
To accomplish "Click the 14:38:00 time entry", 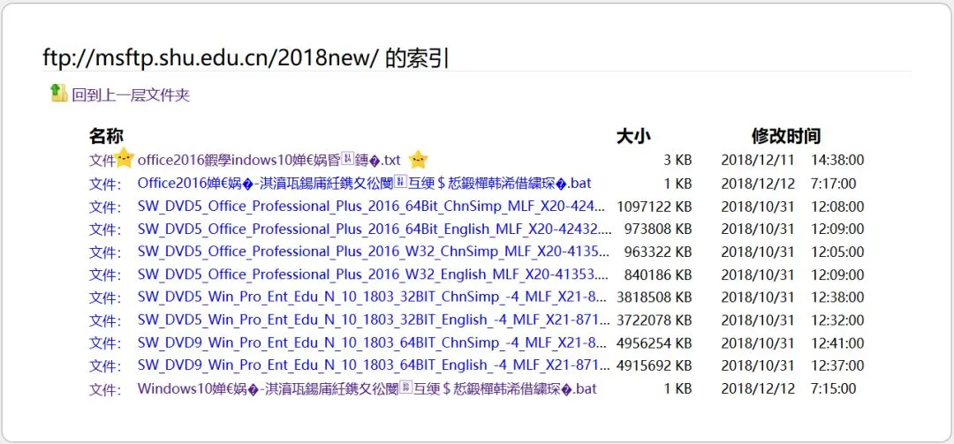I will click(x=837, y=161).
